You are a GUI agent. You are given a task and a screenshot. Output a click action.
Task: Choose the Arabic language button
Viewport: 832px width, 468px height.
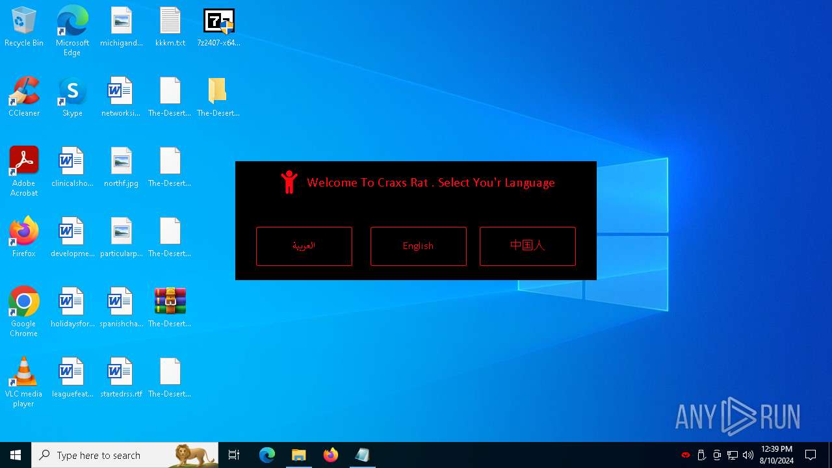click(304, 246)
